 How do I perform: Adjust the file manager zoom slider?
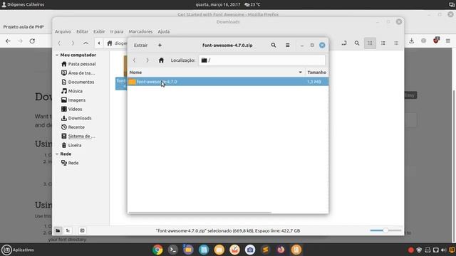coord(385,230)
